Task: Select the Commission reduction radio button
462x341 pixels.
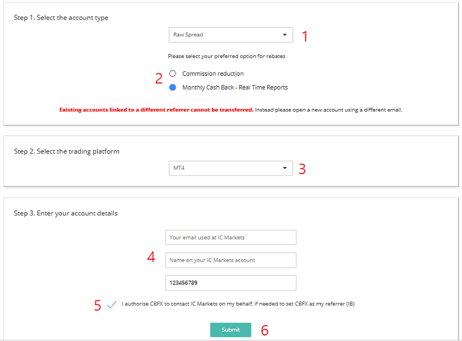Action: pos(173,74)
